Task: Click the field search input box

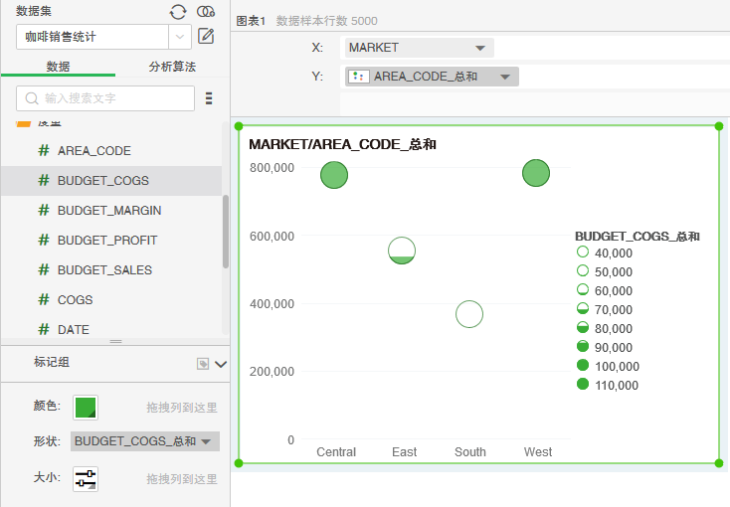Action: 105,98
